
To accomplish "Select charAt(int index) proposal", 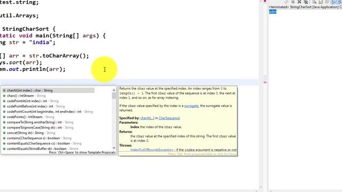I will point(48,90).
